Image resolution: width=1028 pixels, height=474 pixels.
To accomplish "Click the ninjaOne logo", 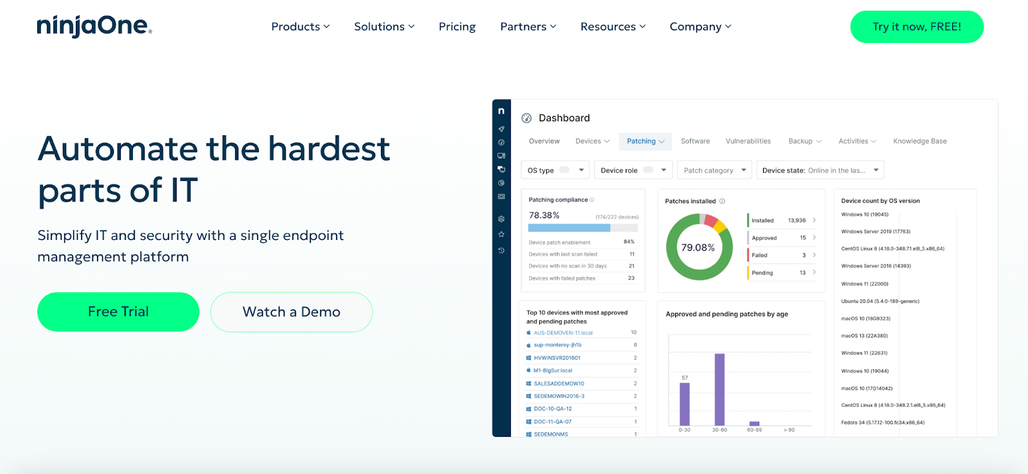I will coord(94,26).
